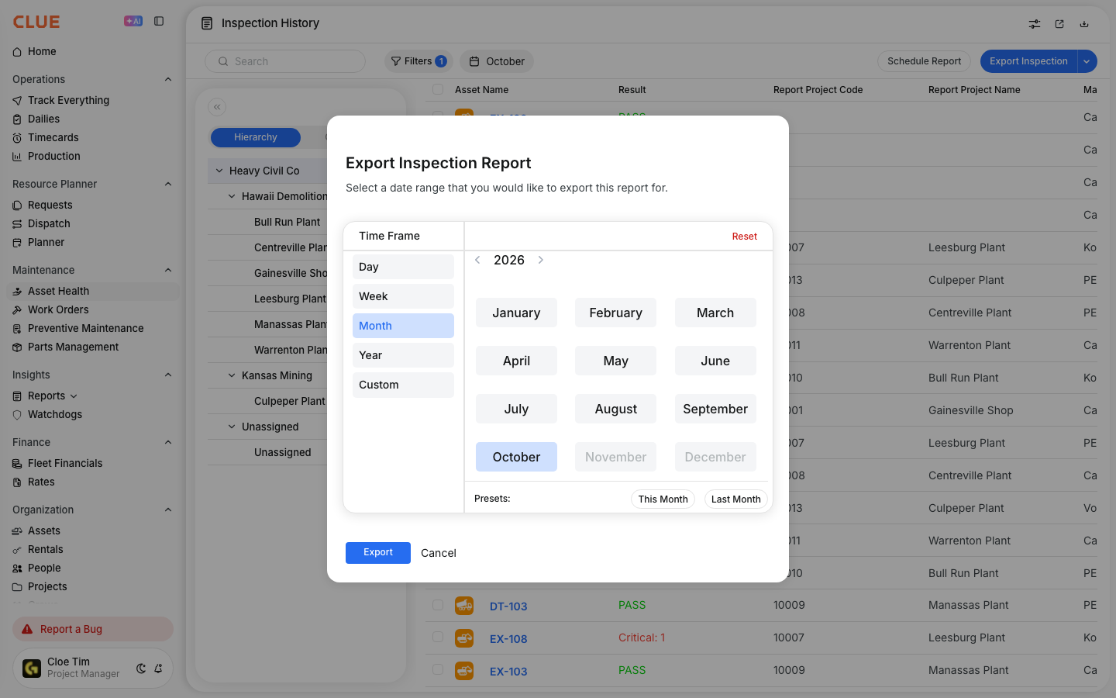Viewport: 1116px width, 698px height.
Task: Collapse the Operations section
Action: [168, 79]
